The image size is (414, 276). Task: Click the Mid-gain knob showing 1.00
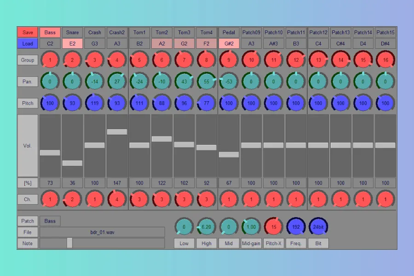click(x=251, y=227)
